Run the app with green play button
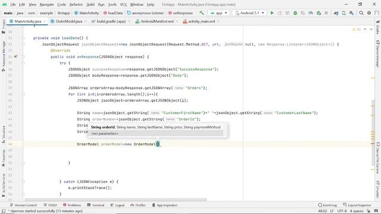 [x=272, y=13]
